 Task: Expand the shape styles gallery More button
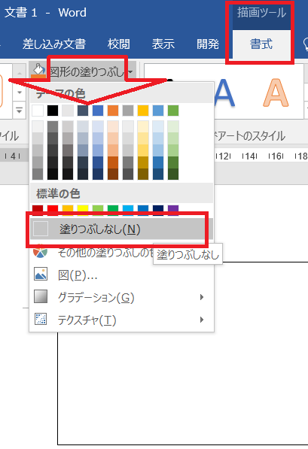[20, 111]
